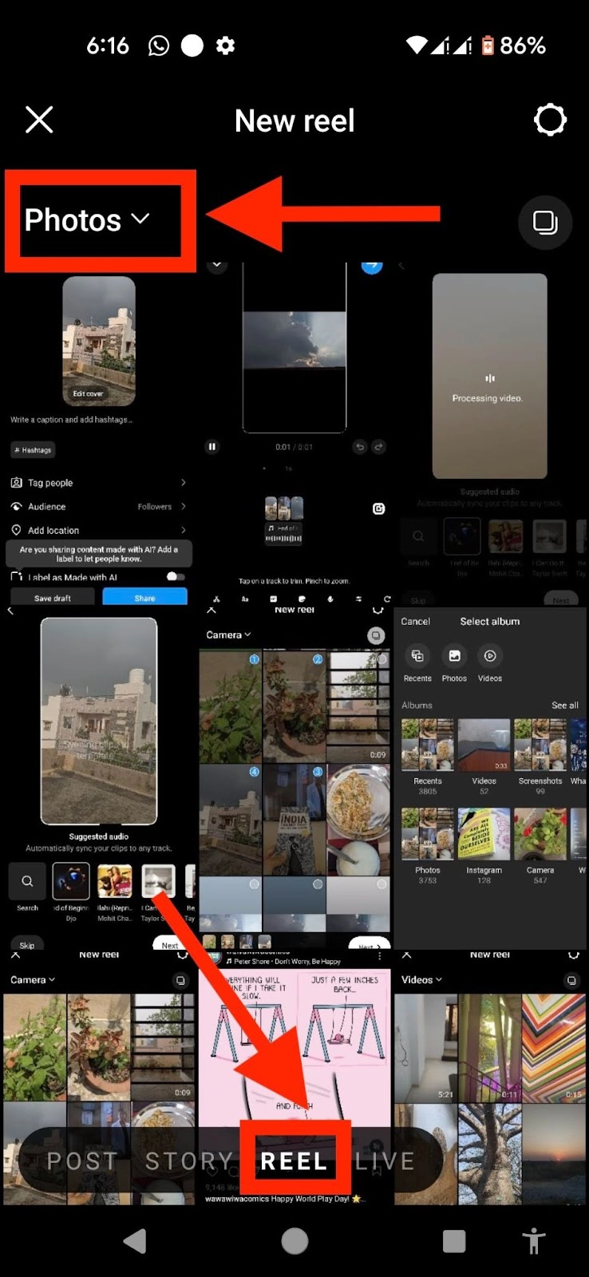Screen dimensions: 589x1277
Task: Select thumbnail with video trim timeline editor
Action: pos(294,433)
